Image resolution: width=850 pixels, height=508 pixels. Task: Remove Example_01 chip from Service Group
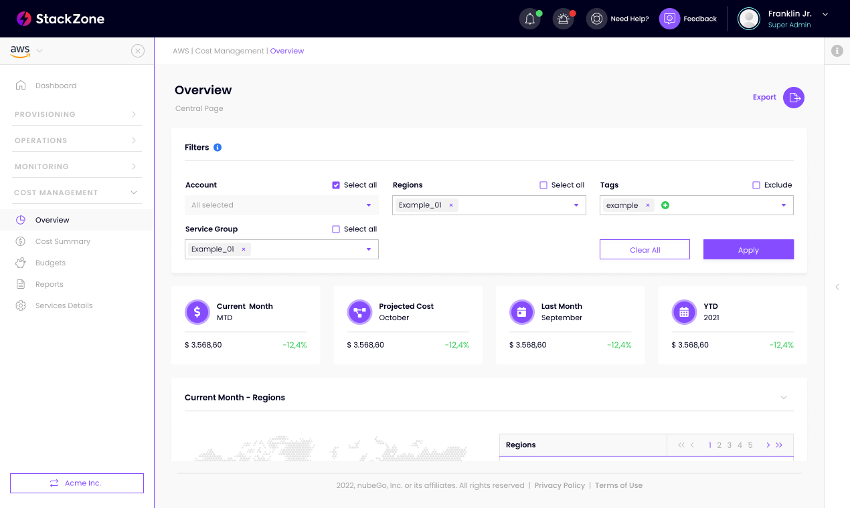[244, 249]
